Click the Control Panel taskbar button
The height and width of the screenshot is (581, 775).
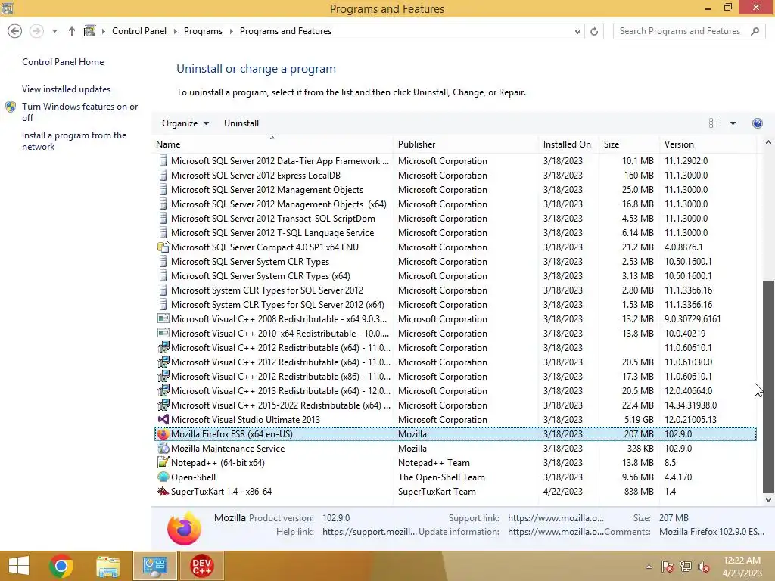coord(154,566)
